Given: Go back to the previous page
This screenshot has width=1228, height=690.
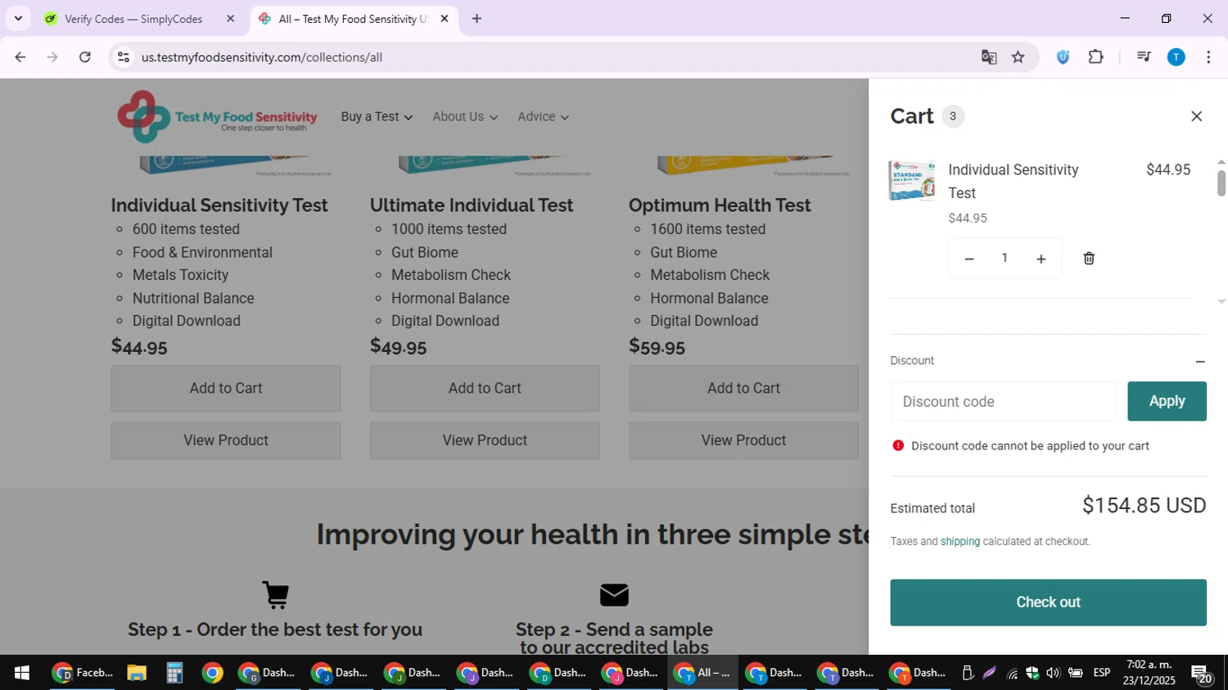Looking at the screenshot, I should 20,57.
